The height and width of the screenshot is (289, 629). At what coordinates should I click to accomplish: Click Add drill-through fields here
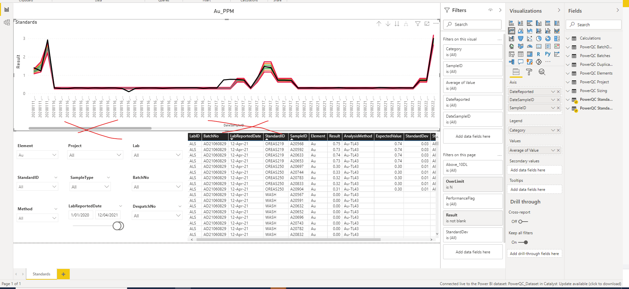(x=534, y=254)
